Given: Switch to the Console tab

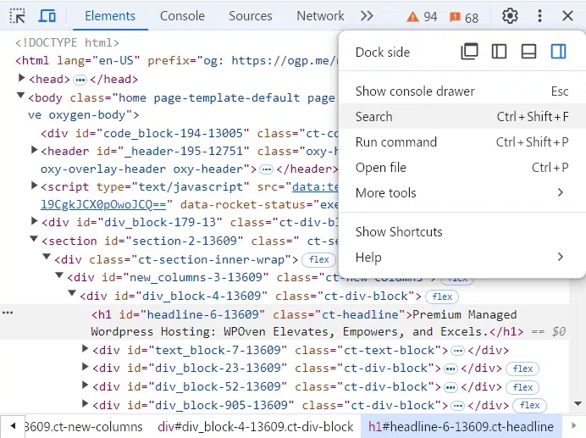Looking at the screenshot, I should tap(182, 16).
